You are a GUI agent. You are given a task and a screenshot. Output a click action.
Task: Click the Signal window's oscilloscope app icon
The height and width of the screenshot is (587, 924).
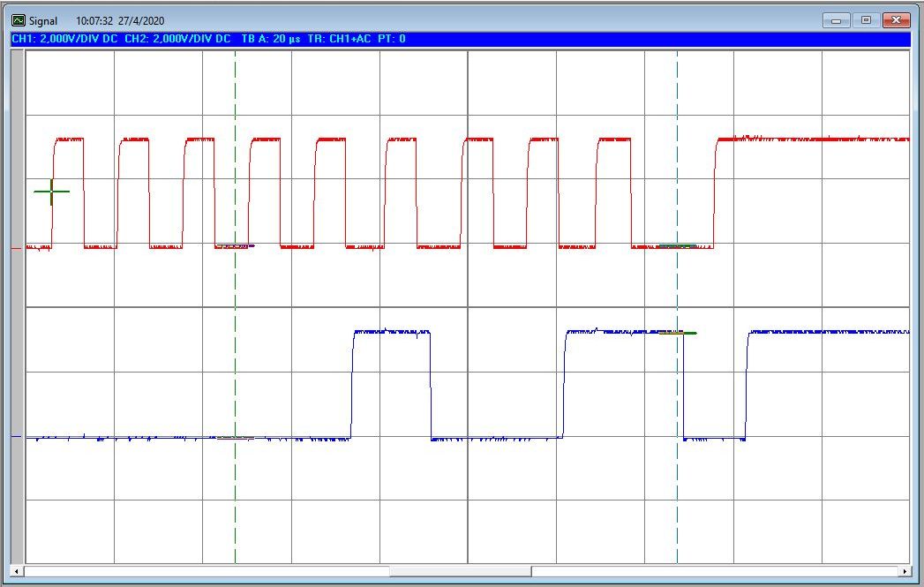point(19,20)
